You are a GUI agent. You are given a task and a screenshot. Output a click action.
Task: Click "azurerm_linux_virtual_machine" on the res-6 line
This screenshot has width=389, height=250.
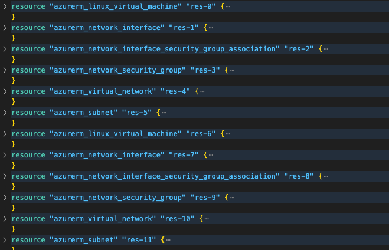tap(116, 134)
